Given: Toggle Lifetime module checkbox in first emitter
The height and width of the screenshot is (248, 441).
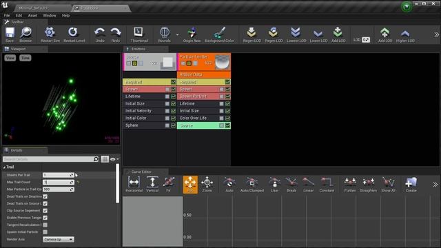Looking at the screenshot, I should 167,96.
